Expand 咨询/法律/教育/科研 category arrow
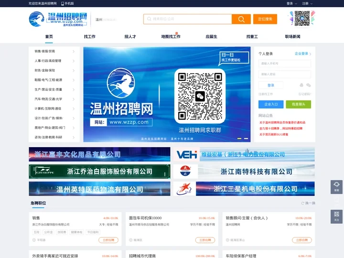 pos(74,137)
